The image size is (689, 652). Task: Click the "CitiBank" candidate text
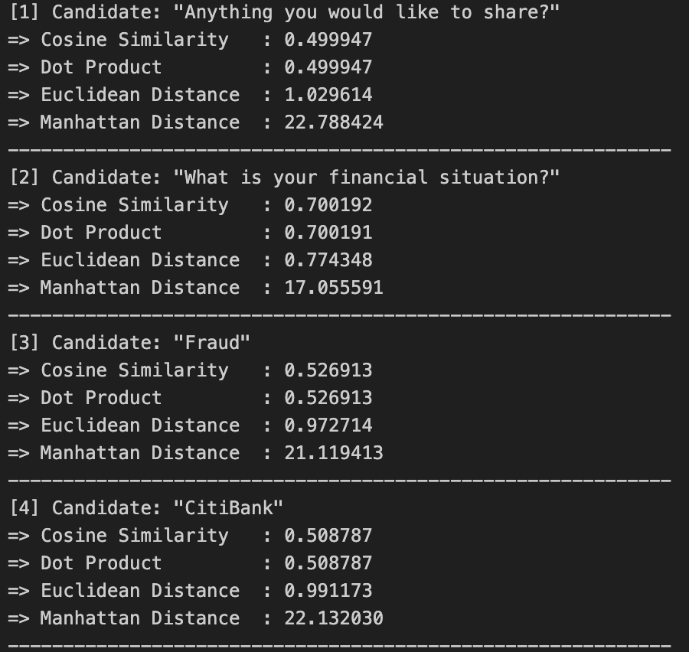point(228,508)
